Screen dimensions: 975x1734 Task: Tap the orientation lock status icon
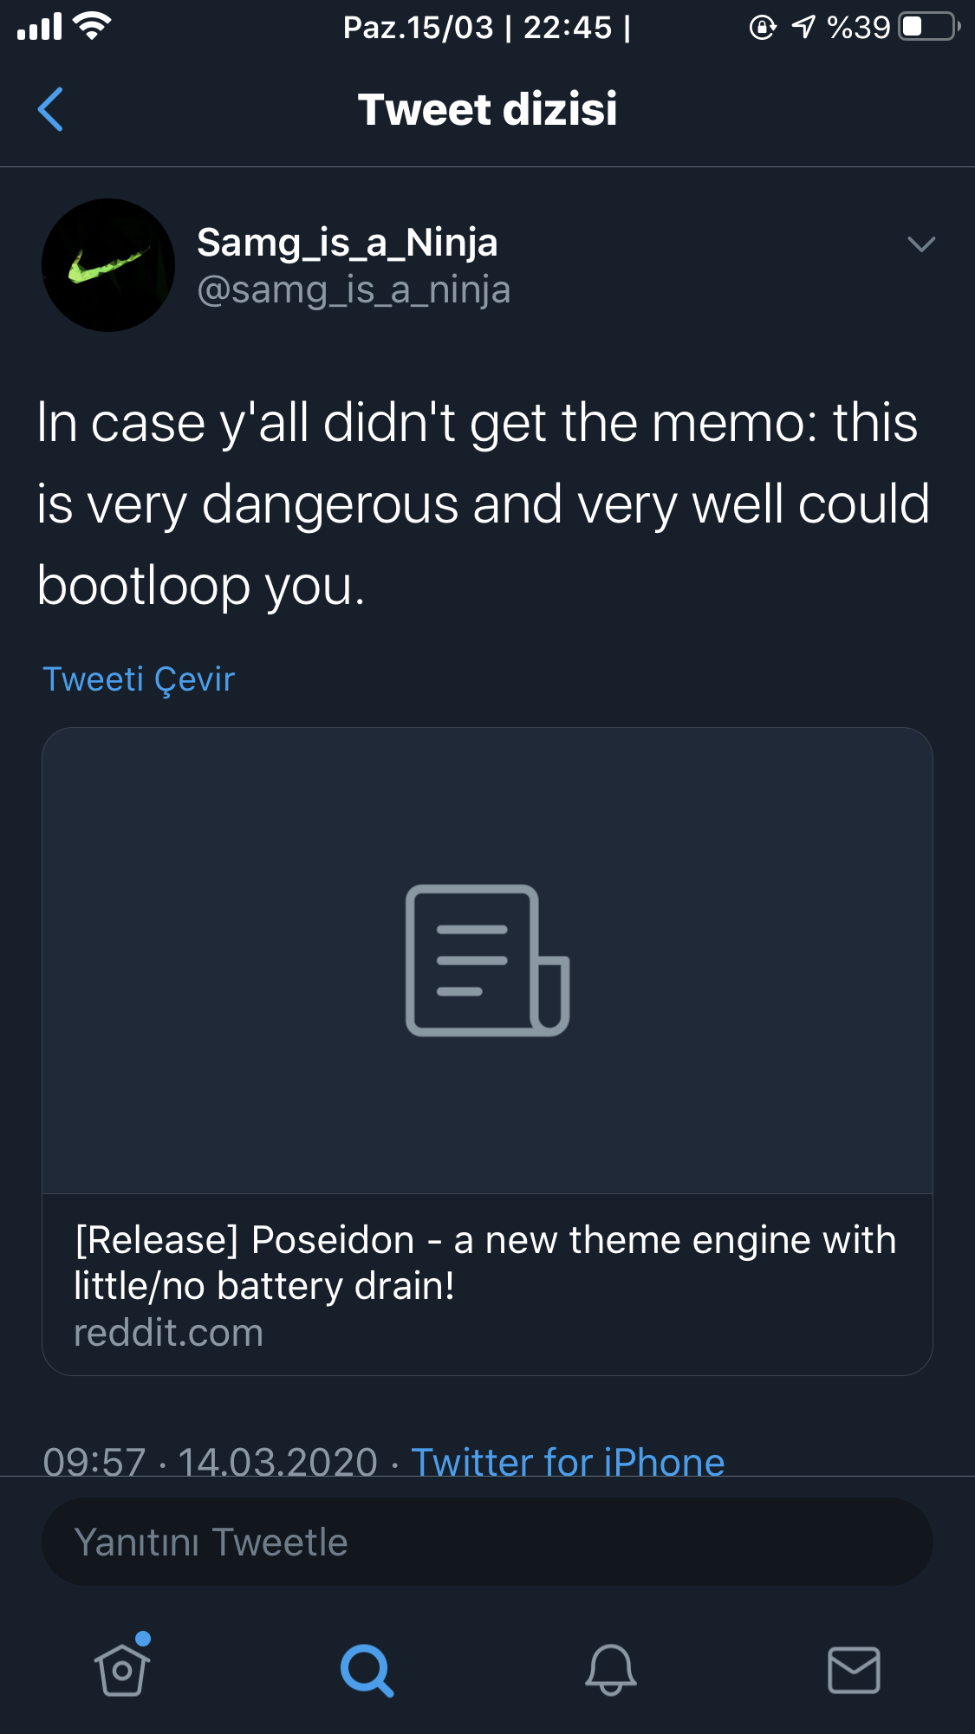[x=762, y=28]
